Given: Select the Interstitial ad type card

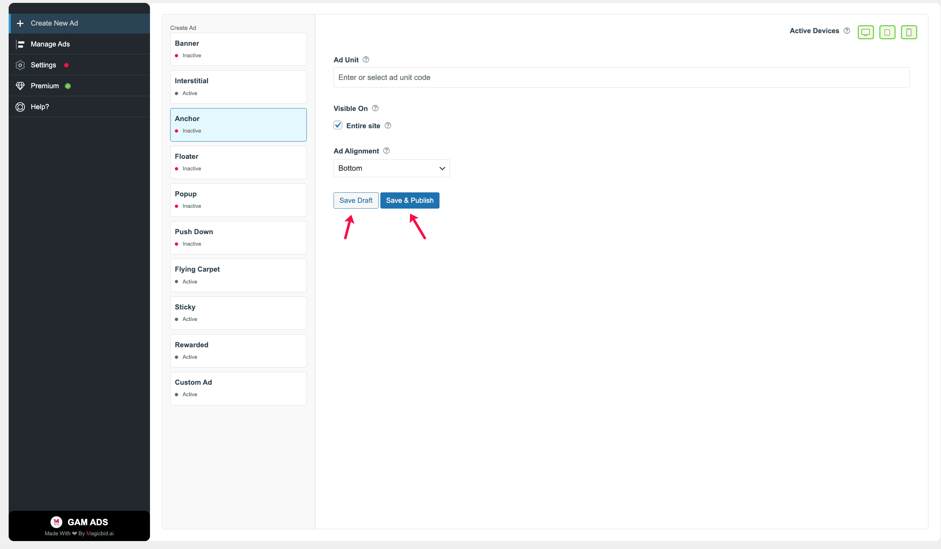Looking at the screenshot, I should 238,87.
